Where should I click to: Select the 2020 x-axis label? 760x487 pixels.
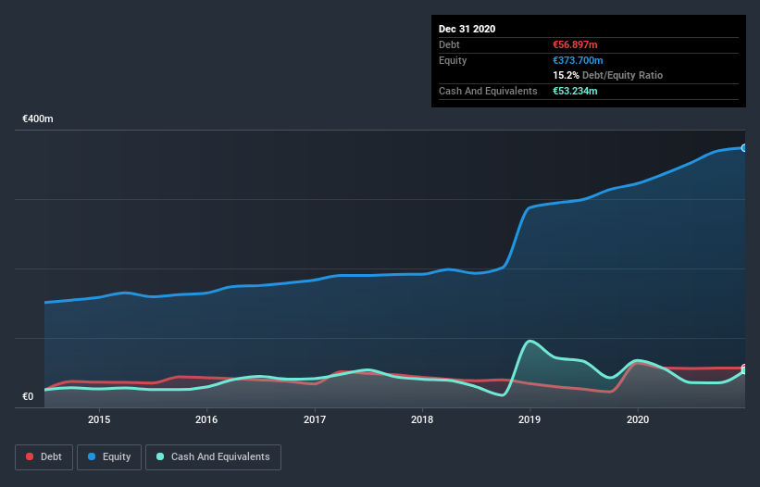click(x=638, y=419)
